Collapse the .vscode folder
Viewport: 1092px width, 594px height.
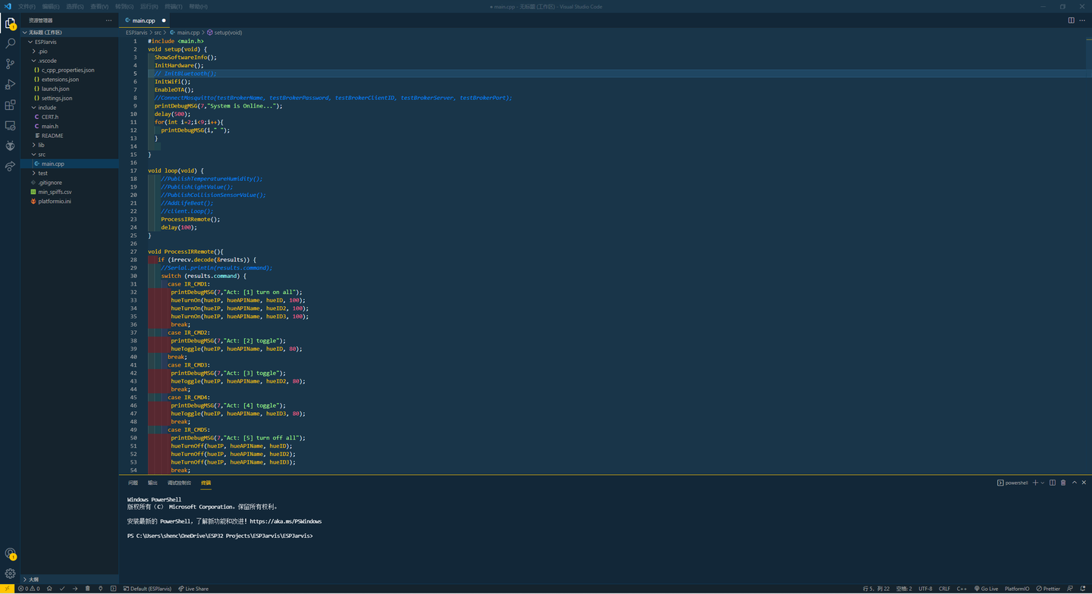click(x=69, y=61)
